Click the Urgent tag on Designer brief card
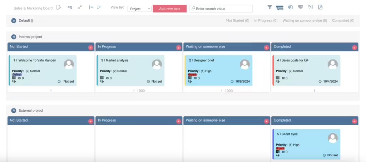The height and width of the screenshot is (162, 366). (x=192, y=74)
